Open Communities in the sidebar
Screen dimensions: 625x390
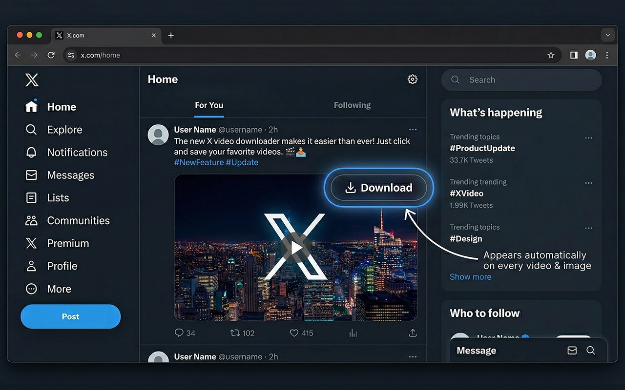[67, 221]
